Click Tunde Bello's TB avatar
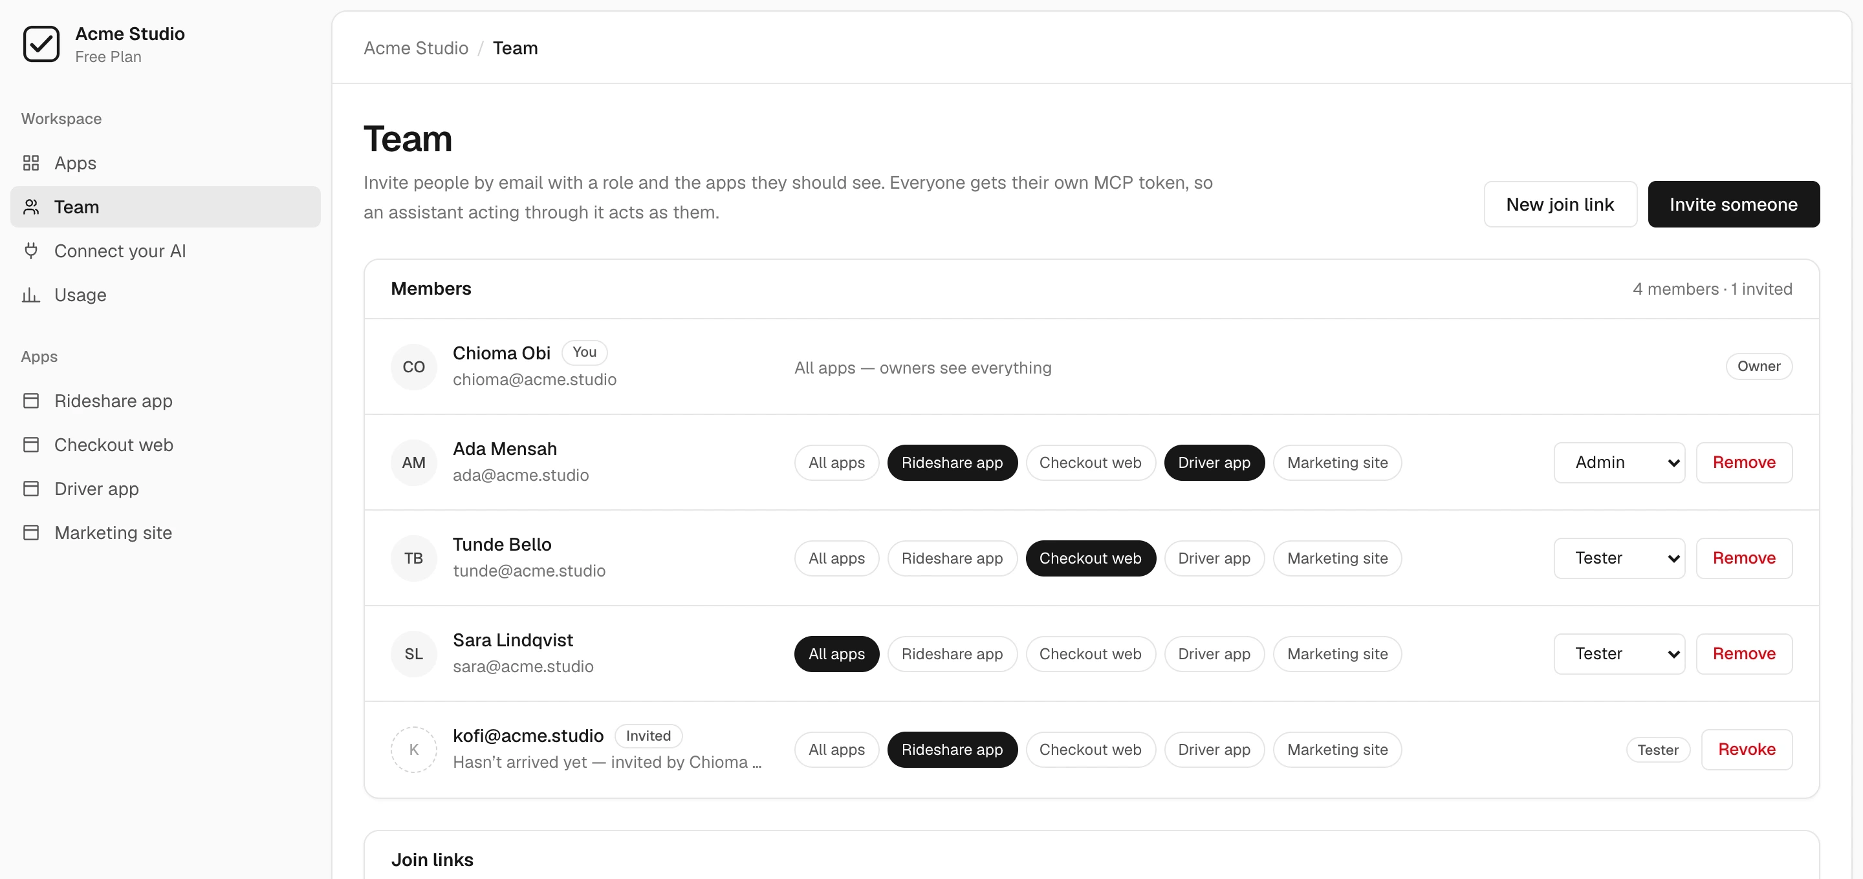The height and width of the screenshot is (879, 1863). [x=414, y=558]
